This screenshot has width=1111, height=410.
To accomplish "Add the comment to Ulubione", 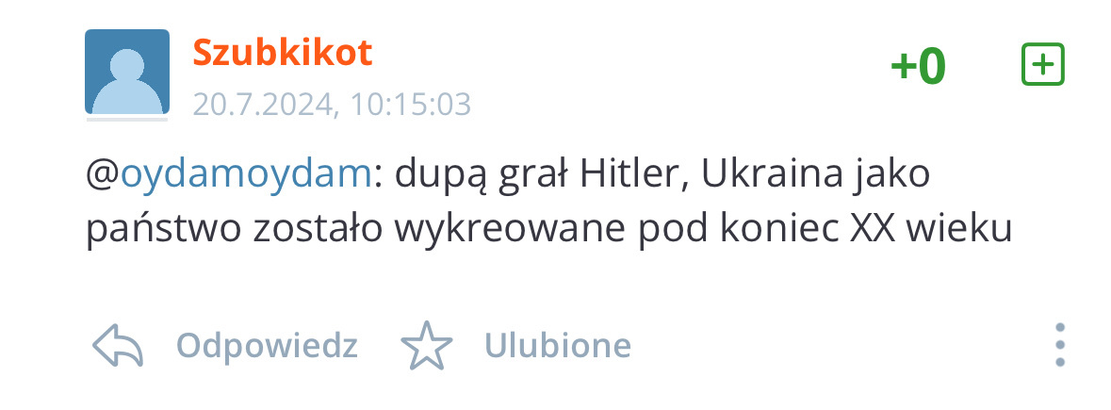I will click(558, 346).
